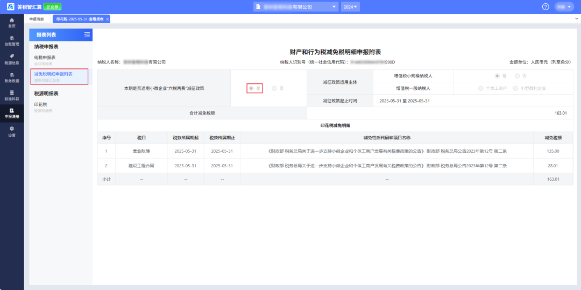Screen dimensions: 581x290
Task: Open the company selector dropdown
Action: point(296,6)
